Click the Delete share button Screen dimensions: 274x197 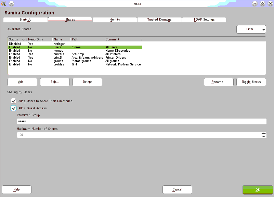[x=87, y=82]
